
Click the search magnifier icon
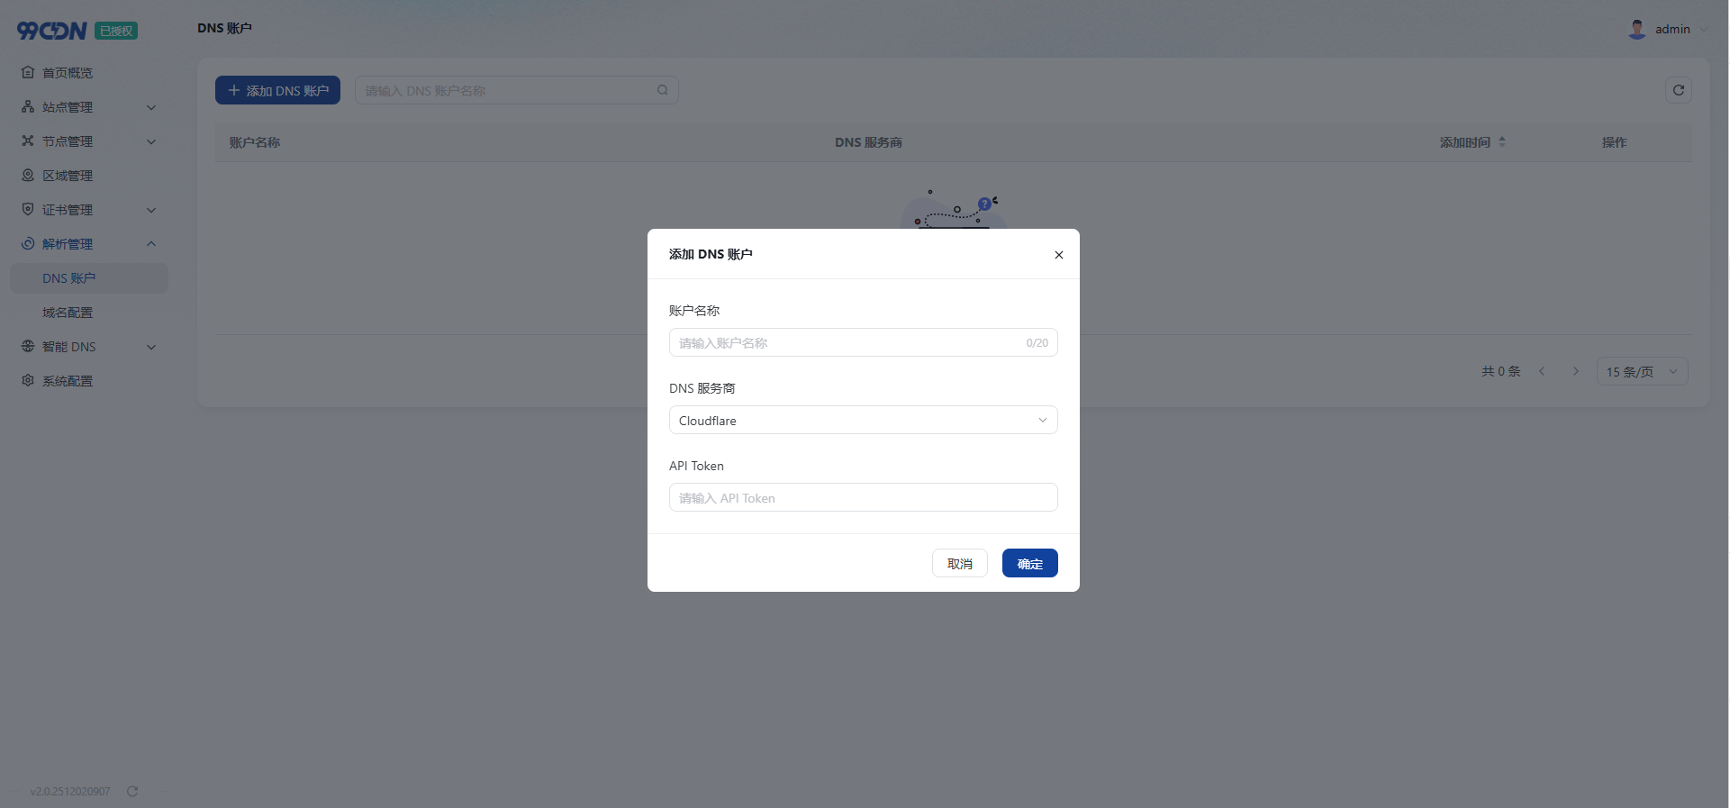click(663, 90)
